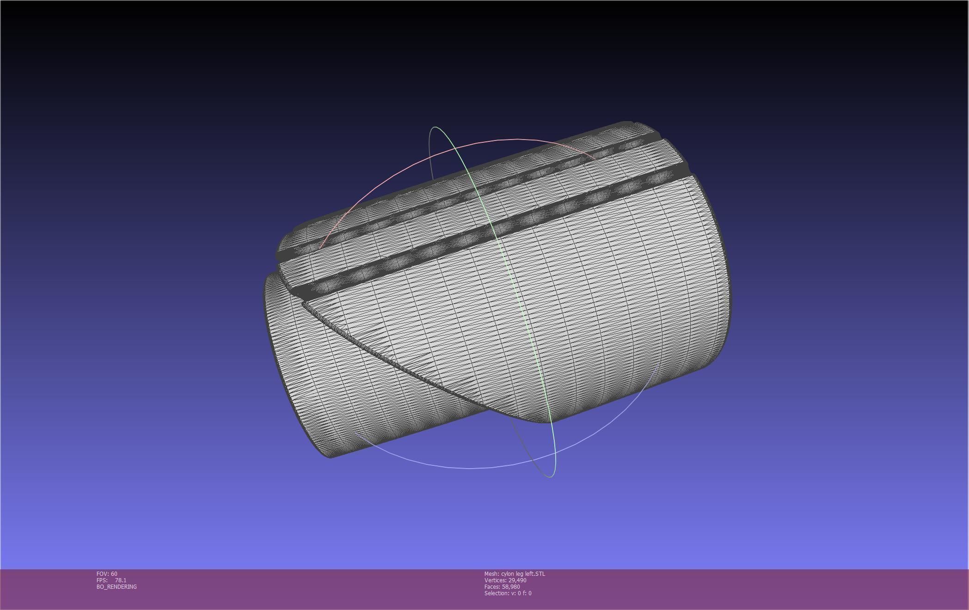Click the Selection: v: 0 f: 0 text
Screen dimensions: 969x610
tap(508, 593)
